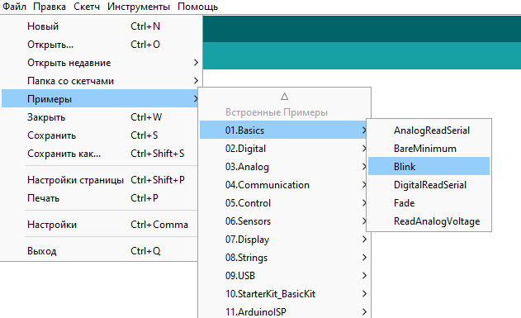Open the Правка menu
521x318 pixels.
click(x=50, y=7)
